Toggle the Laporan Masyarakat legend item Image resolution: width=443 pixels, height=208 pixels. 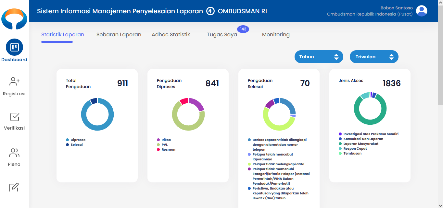point(361,144)
